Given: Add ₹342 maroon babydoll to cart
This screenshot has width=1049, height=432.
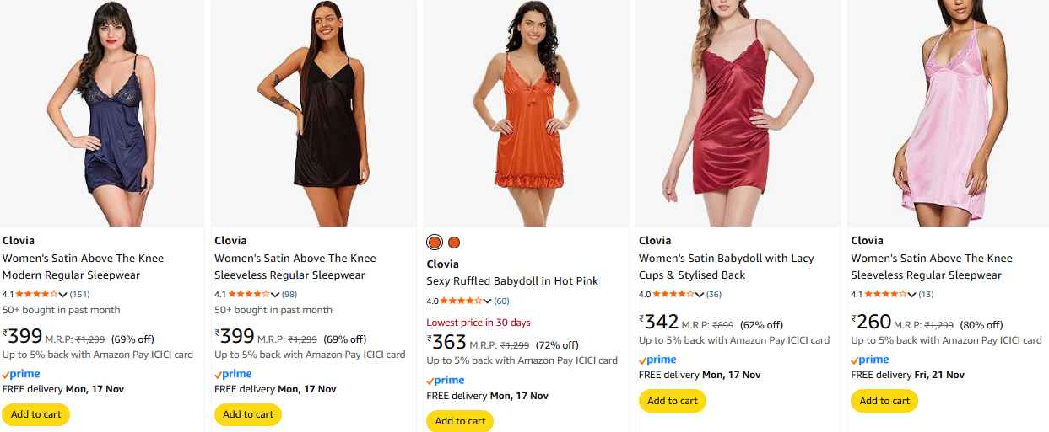Looking at the screenshot, I should coord(673,401).
